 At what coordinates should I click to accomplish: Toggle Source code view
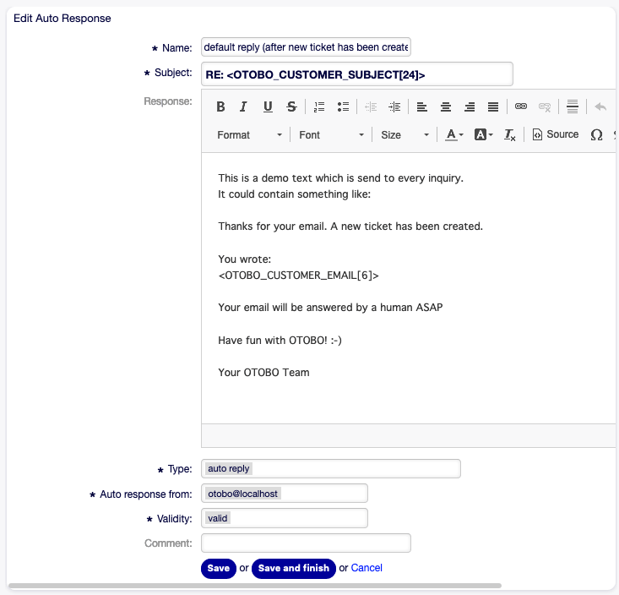556,134
